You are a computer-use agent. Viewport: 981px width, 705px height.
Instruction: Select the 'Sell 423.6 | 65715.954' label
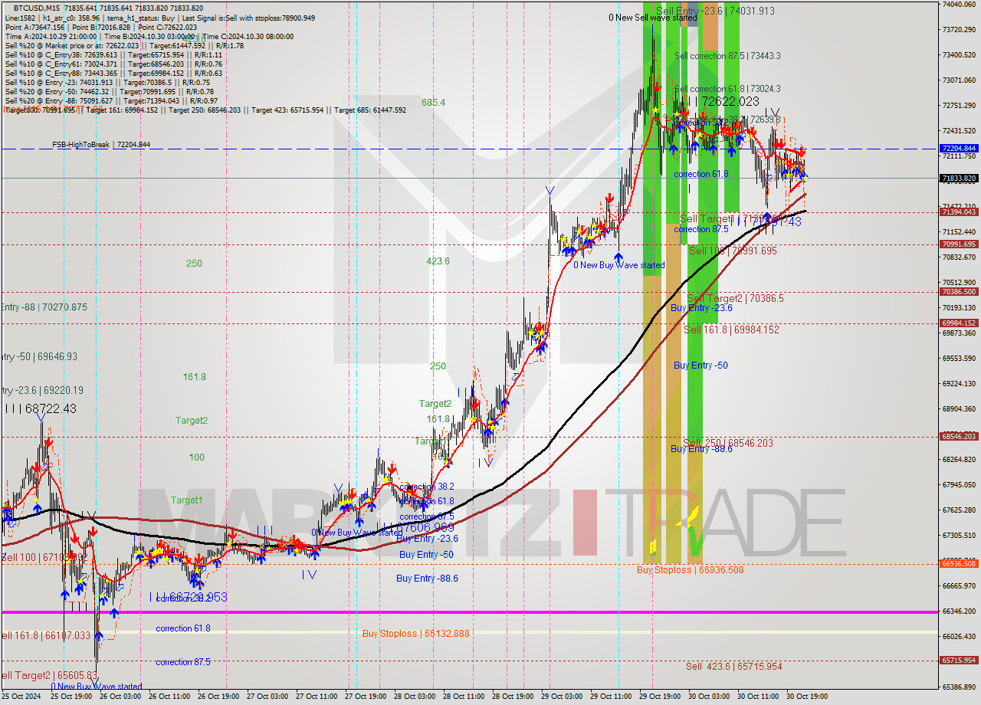[x=734, y=667]
